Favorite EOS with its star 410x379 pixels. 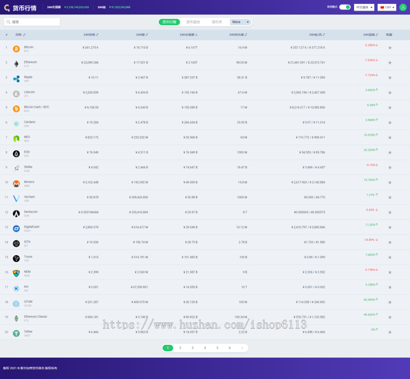(x=389, y=152)
